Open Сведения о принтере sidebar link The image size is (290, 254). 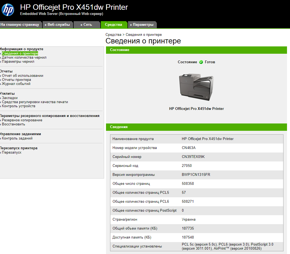tap(20, 53)
